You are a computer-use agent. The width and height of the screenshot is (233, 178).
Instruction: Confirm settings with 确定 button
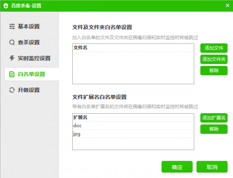point(177,167)
